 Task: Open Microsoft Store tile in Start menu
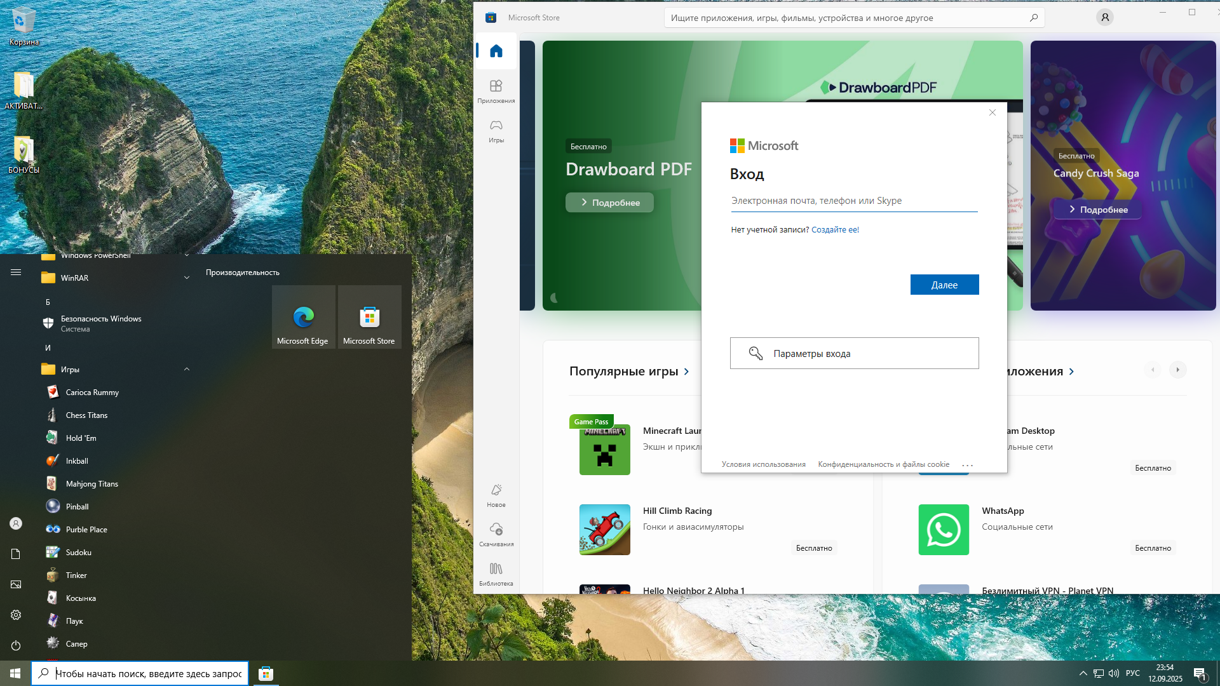(x=370, y=317)
